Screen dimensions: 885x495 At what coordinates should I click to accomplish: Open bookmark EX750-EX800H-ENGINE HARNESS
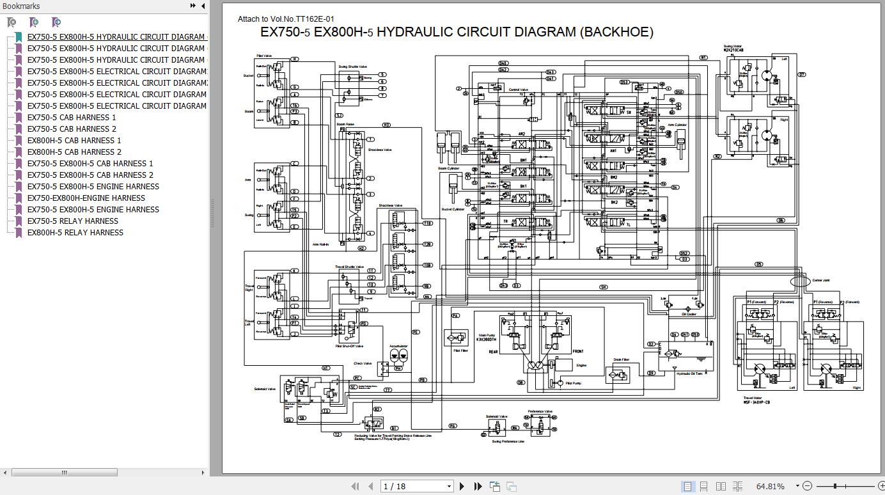(x=86, y=198)
